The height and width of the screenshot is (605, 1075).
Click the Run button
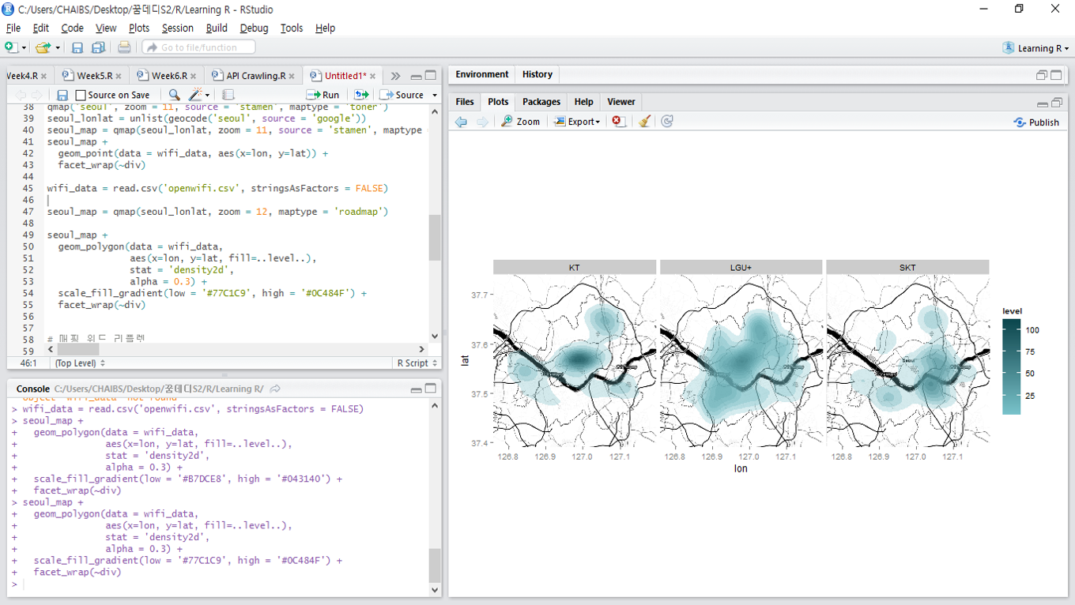323,95
